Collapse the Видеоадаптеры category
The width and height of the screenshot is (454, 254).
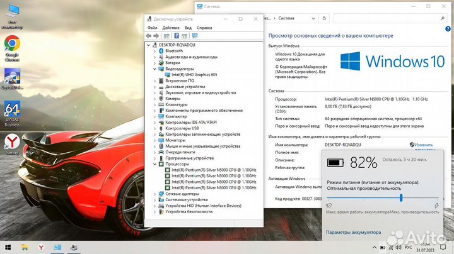coord(154,69)
